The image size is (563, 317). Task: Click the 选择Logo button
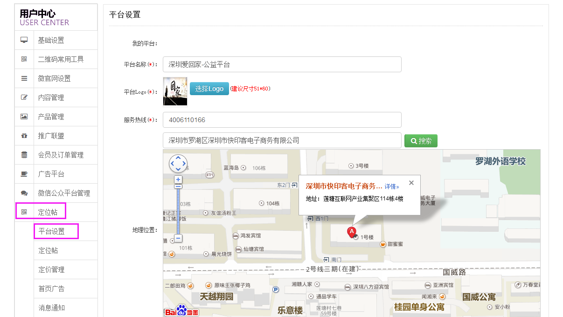pyautogui.click(x=209, y=89)
